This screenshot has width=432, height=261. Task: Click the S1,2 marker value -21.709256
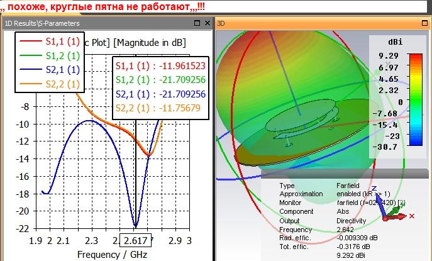point(183,80)
